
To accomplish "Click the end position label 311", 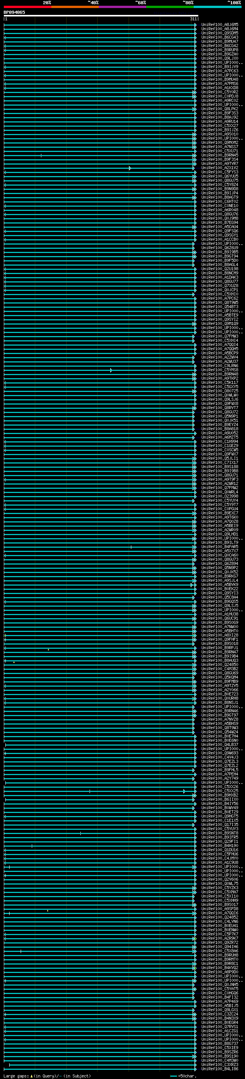I will (193, 19).
